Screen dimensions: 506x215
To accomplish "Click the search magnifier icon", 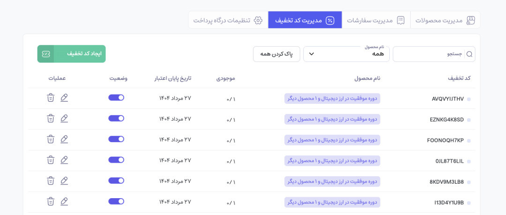I will pos(469,54).
